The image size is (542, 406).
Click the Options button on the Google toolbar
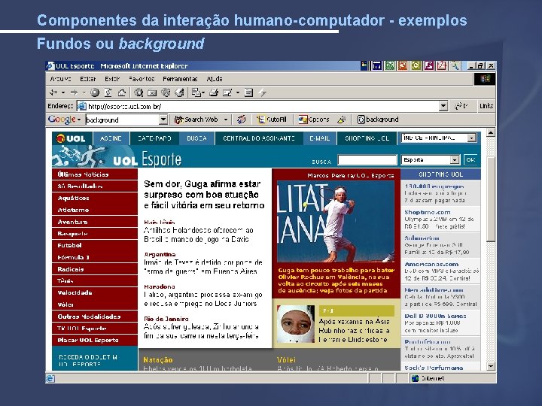tap(314, 120)
